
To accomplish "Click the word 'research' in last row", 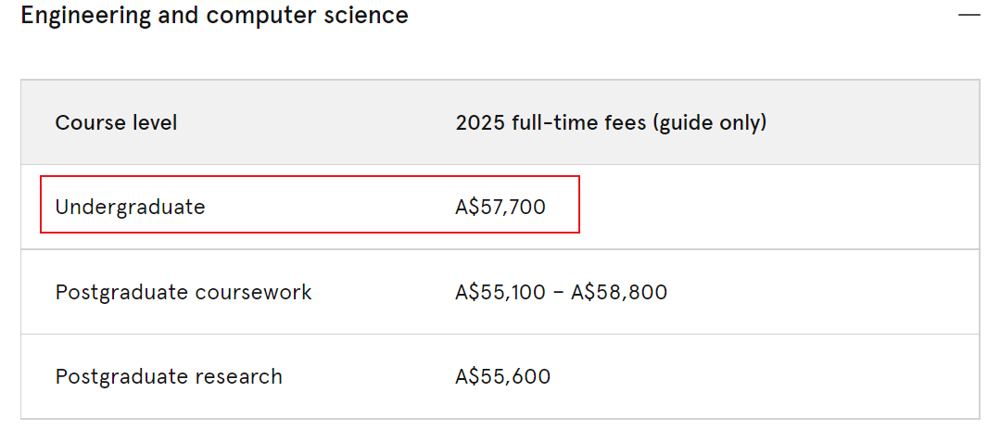I will pyautogui.click(x=238, y=376).
